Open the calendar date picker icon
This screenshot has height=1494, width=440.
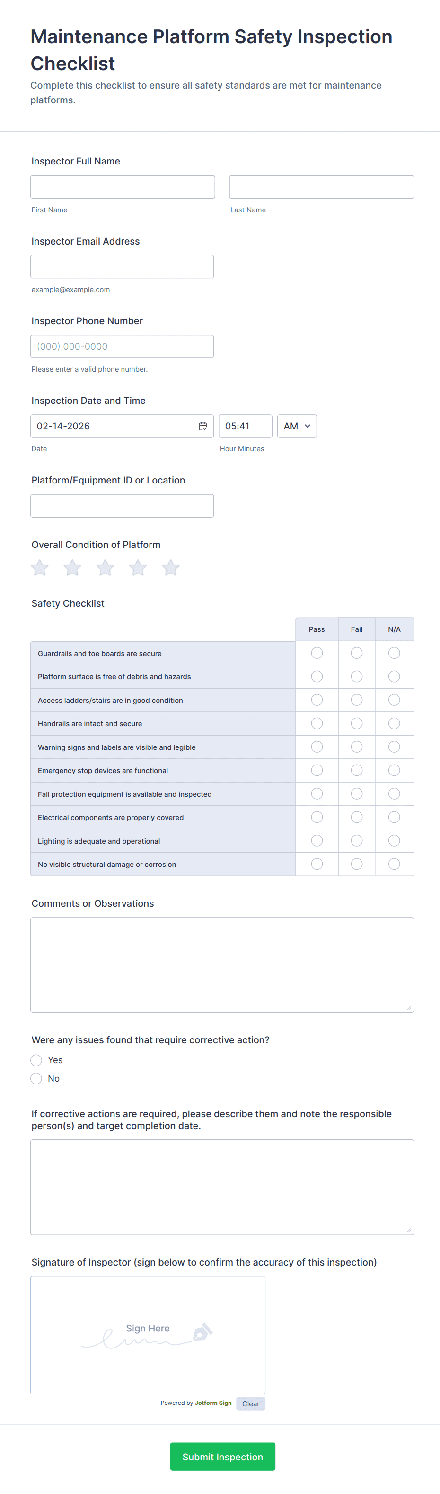pos(202,426)
